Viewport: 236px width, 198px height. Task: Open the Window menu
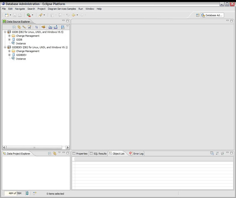[x=90, y=9]
